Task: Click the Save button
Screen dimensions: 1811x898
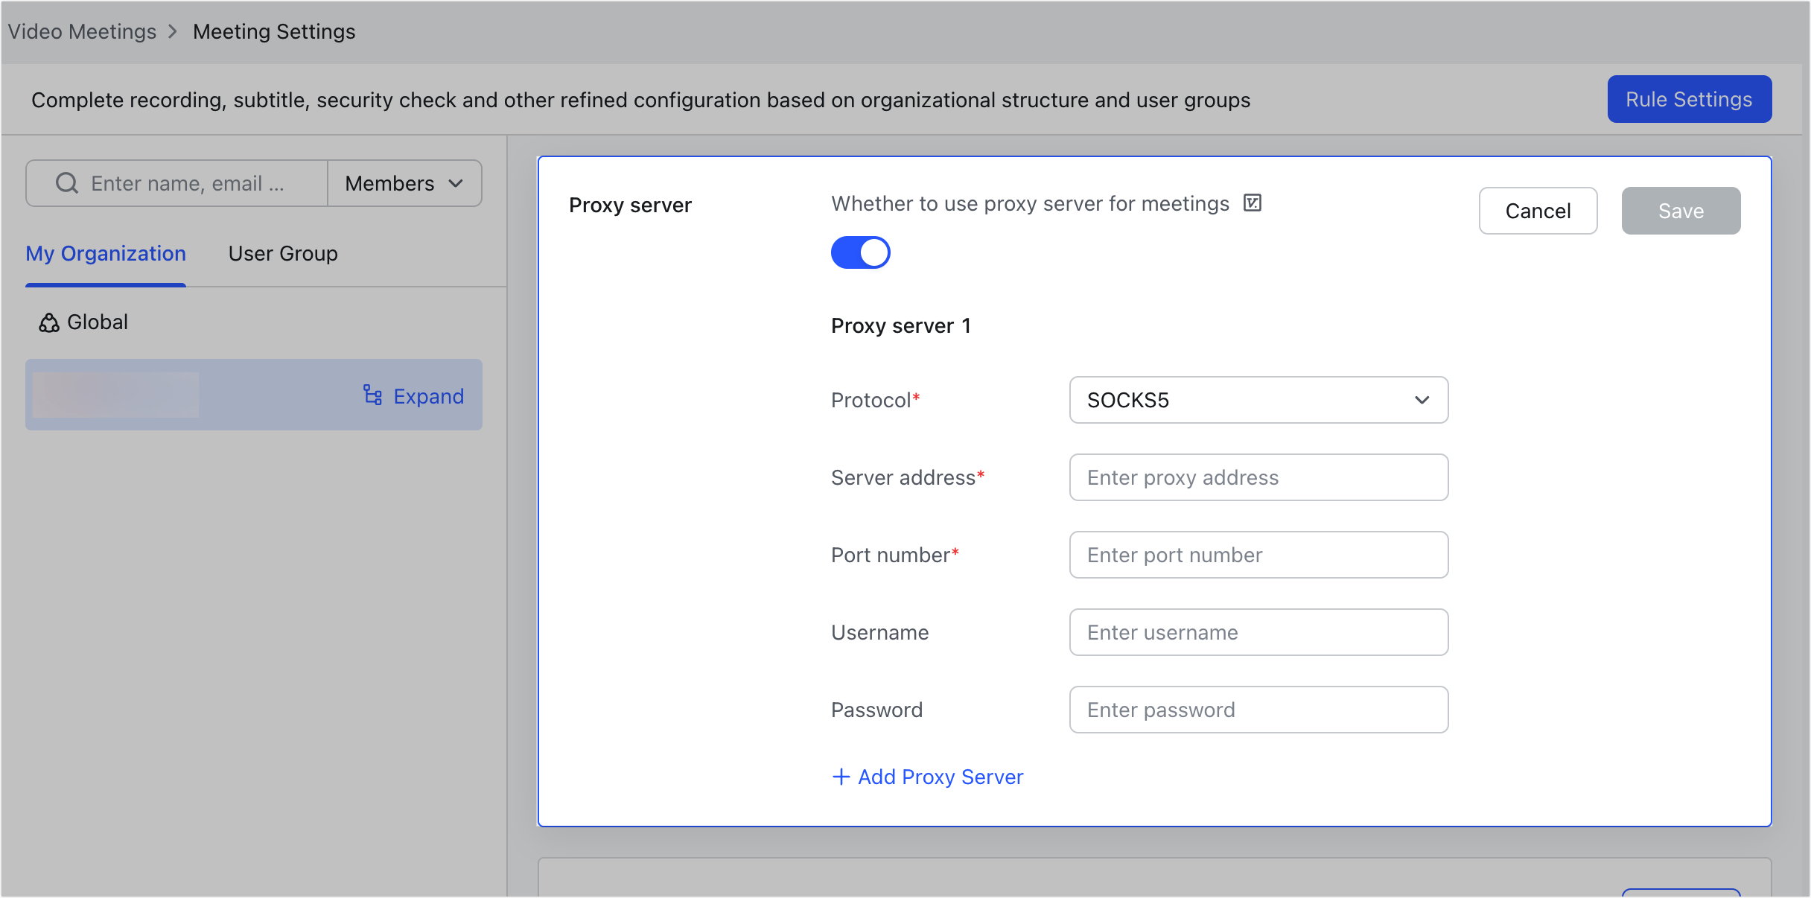Action: click(x=1681, y=211)
